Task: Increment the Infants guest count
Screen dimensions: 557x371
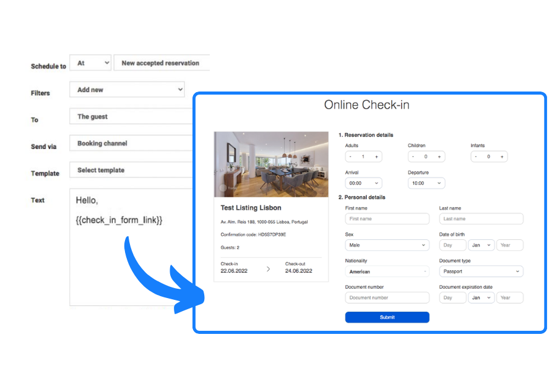Action: pyautogui.click(x=503, y=156)
